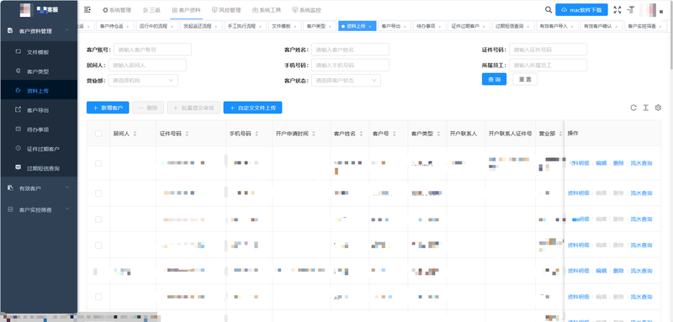This screenshot has width=673, height=322.
Task: Collapse sidebar using the hamburger menu icon
Action: pyautogui.click(x=87, y=10)
